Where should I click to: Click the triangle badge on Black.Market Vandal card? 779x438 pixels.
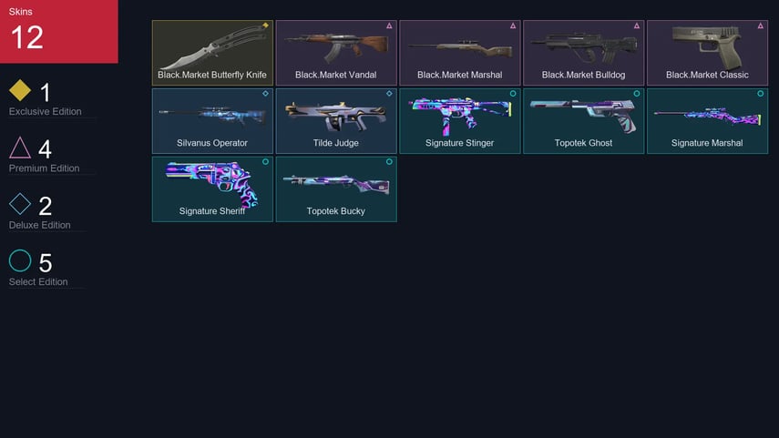[x=389, y=25]
